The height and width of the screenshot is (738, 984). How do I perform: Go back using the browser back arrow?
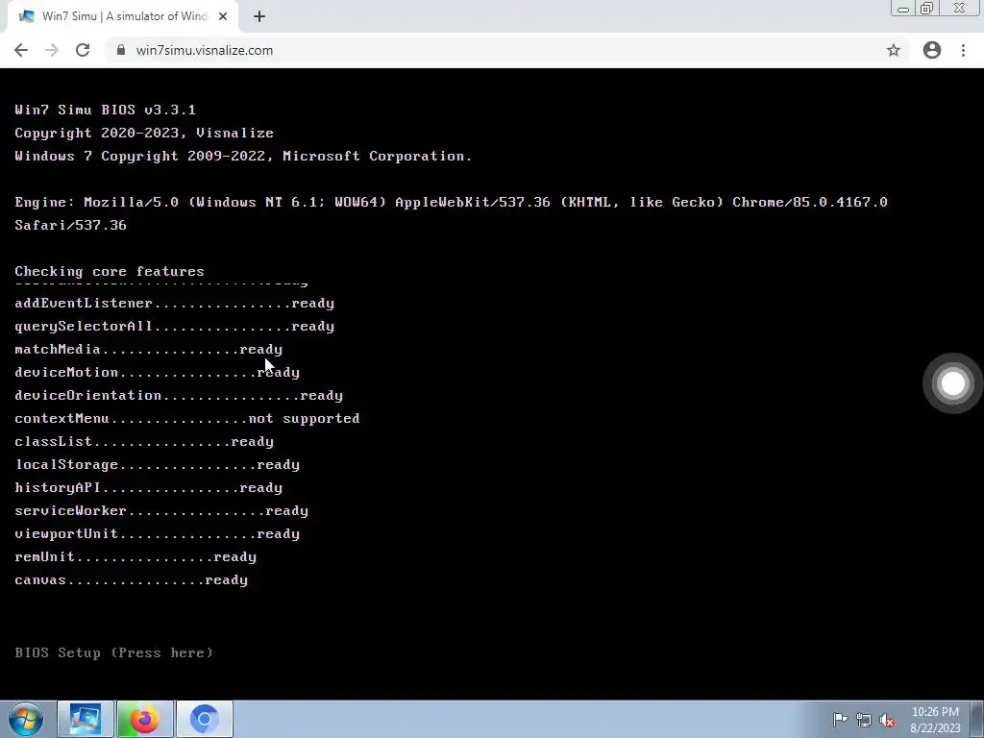click(21, 50)
